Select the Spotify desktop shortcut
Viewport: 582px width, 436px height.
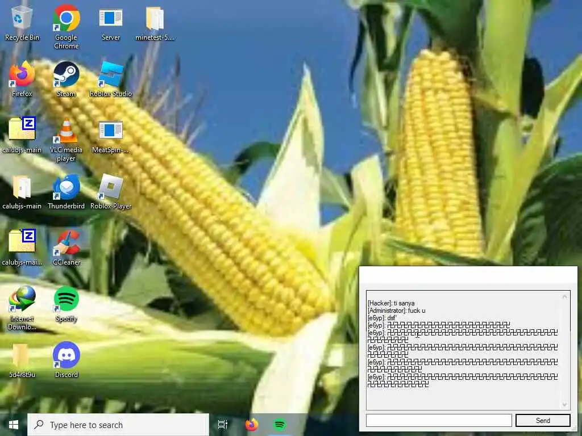[66, 305]
